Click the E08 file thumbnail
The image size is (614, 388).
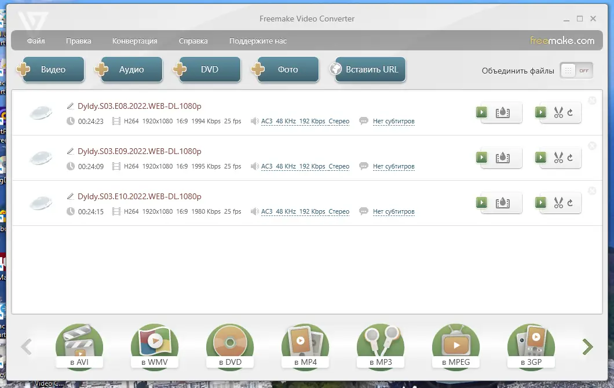pyautogui.click(x=41, y=113)
